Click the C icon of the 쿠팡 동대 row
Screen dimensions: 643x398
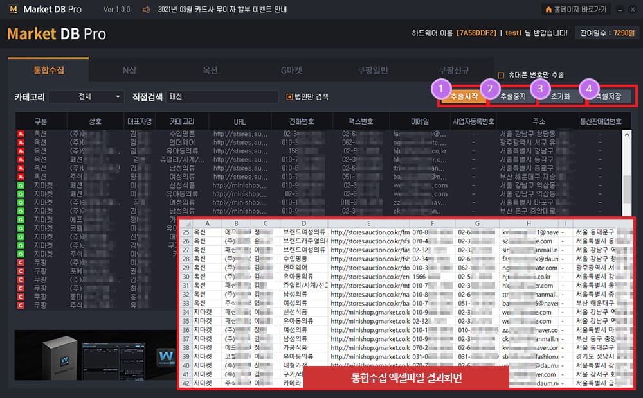21,297
